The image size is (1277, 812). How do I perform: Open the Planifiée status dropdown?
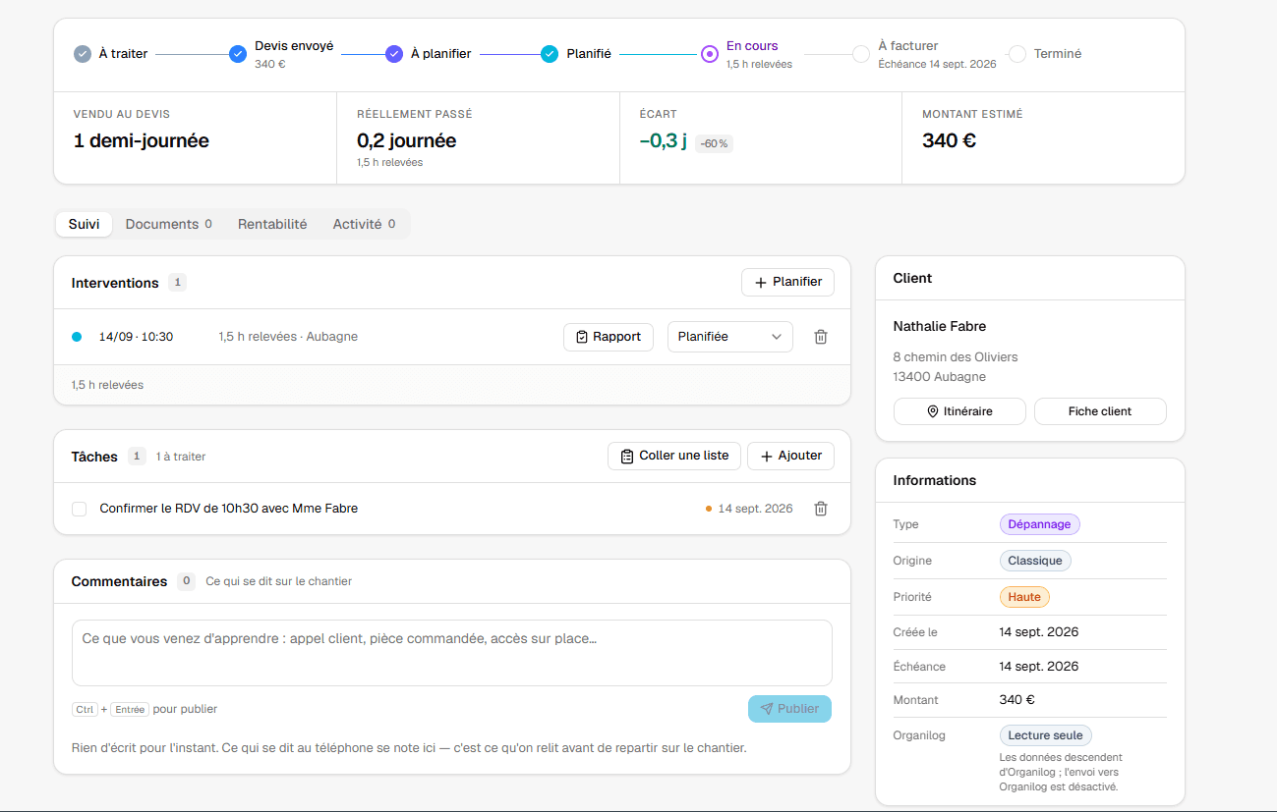click(x=730, y=337)
